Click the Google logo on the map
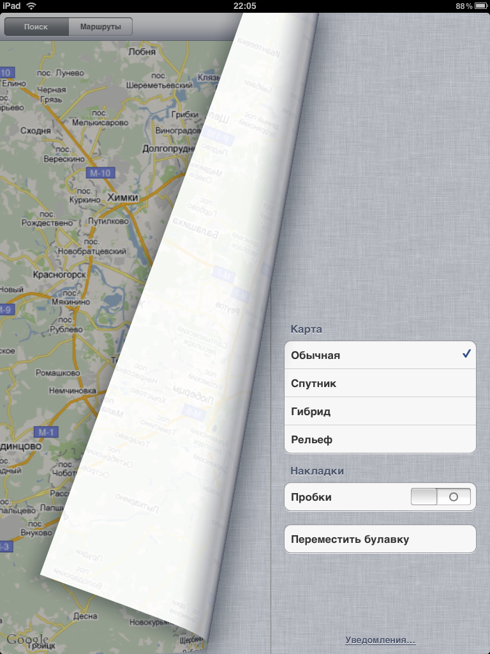Viewport: 490px width, 654px height. (x=27, y=639)
